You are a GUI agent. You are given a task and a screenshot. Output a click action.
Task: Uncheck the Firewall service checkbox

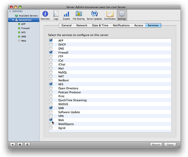tap(51, 52)
